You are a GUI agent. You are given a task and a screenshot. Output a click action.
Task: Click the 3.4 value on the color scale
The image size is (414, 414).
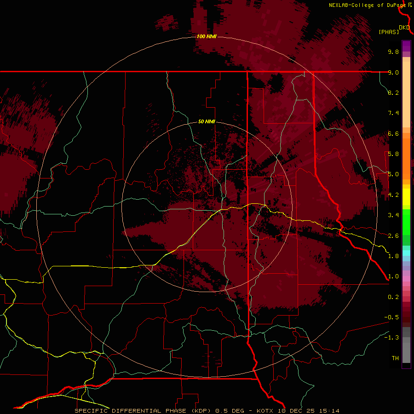393,215
